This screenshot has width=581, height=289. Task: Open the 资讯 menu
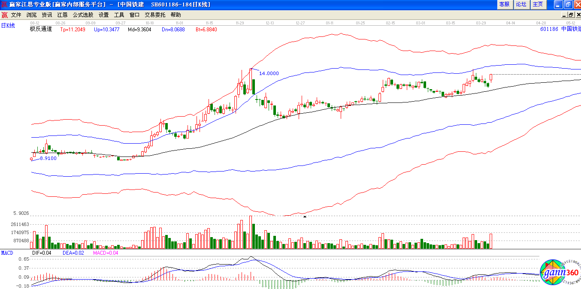coord(47,15)
